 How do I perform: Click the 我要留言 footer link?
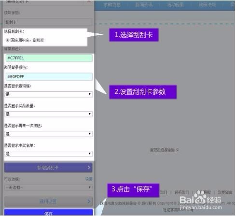[x=225, y=192]
